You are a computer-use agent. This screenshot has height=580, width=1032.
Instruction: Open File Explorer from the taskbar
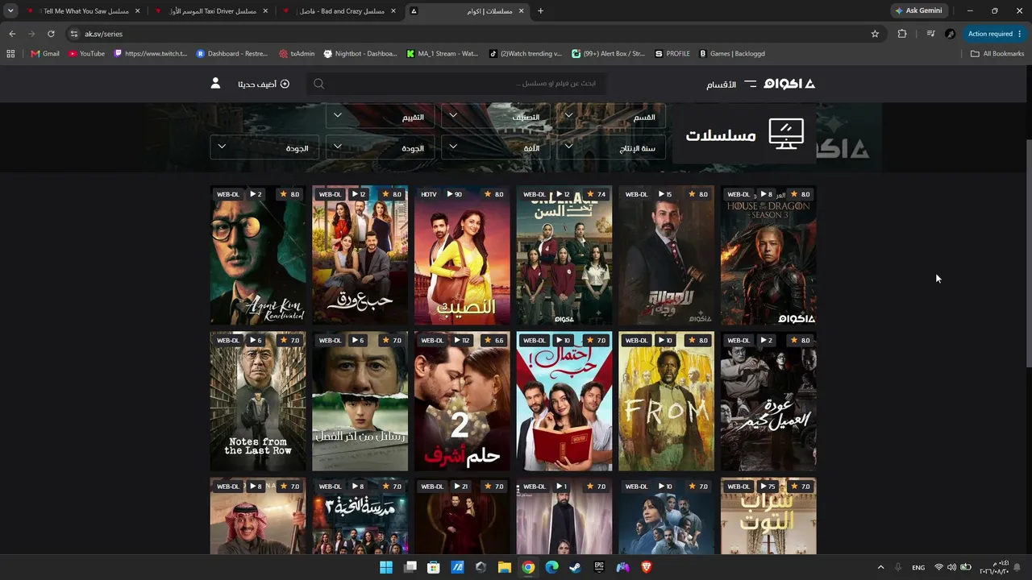[x=504, y=567]
